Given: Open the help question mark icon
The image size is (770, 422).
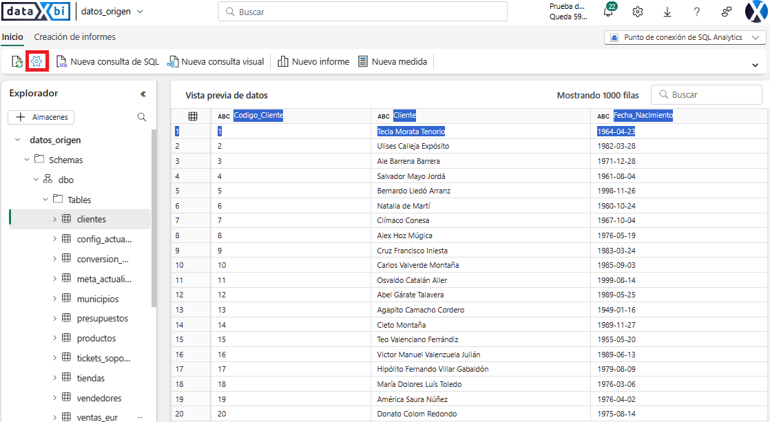Looking at the screenshot, I should (697, 12).
